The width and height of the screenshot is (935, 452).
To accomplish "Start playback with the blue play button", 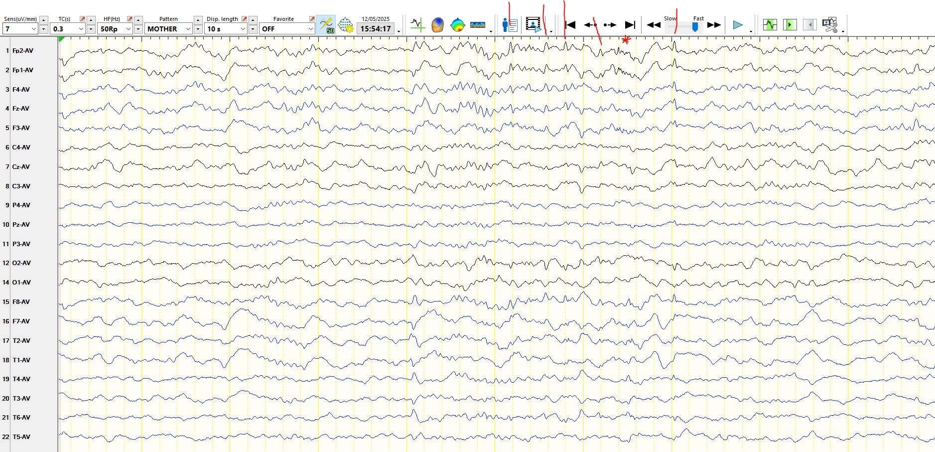I will pyautogui.click(x=738, y=25).
